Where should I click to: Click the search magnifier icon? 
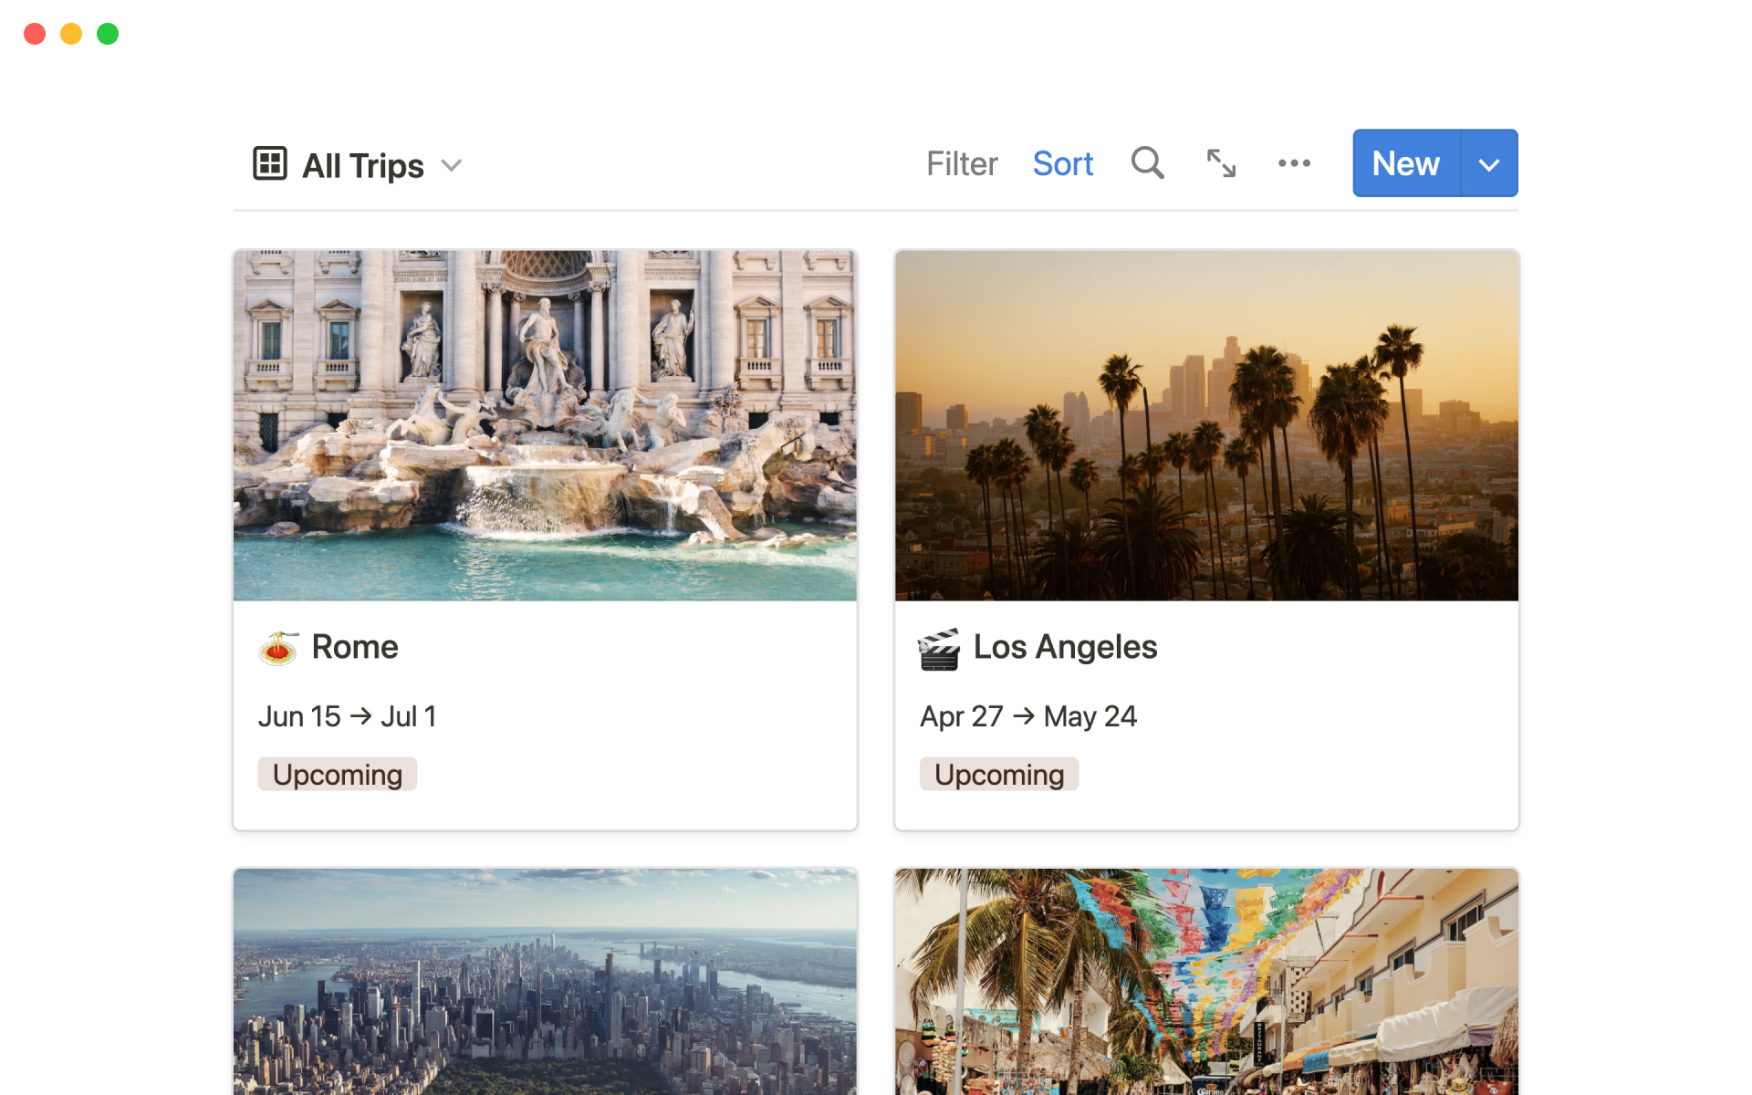pyautogui.click(x=1147, y=163)
